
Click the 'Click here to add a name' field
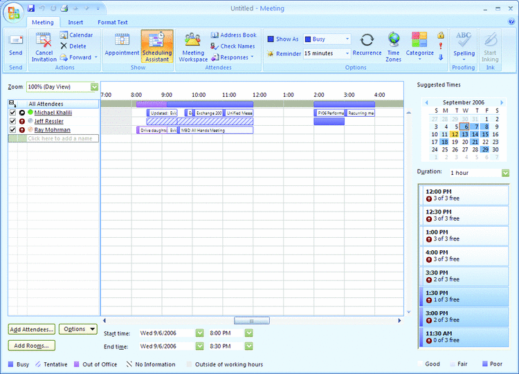pyautogui.click(x=62, y=139)
